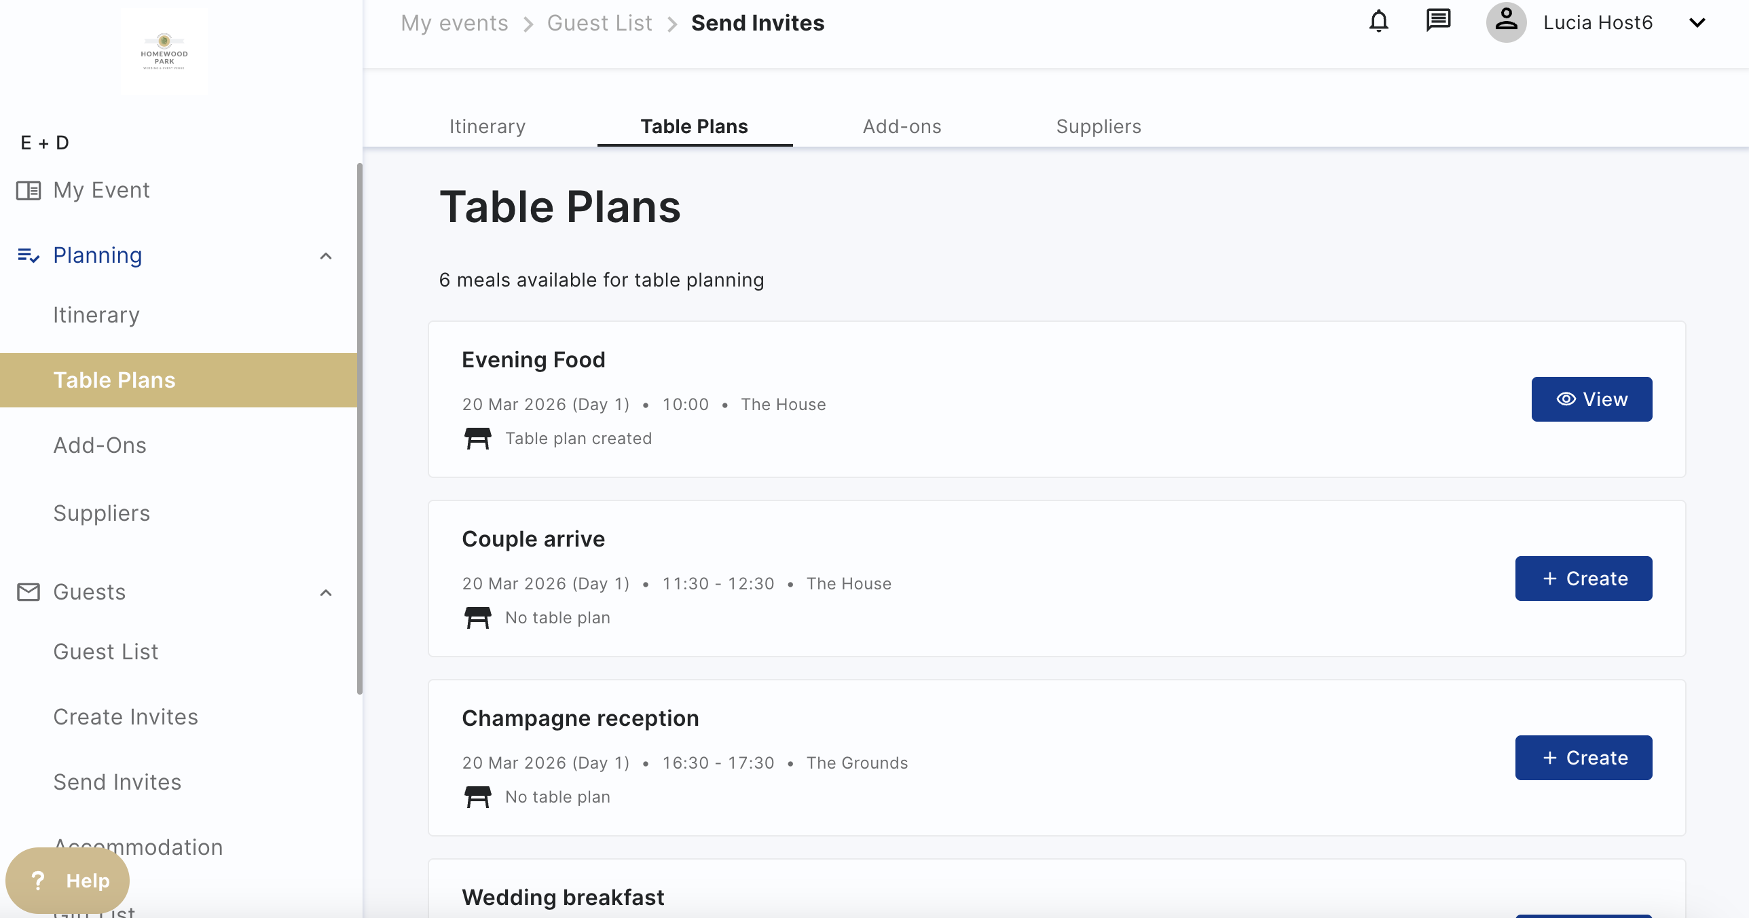Click the sidebar vertical scrollbar
Screen dimensions: 1749x918
pyautogui.click(x=359, y=428)
